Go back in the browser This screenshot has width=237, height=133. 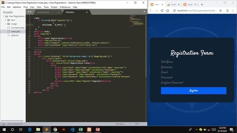pyautogui.click(x=151, y=11)
